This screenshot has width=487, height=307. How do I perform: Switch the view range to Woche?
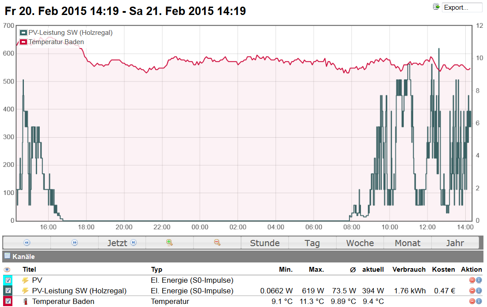pos(360,243)
